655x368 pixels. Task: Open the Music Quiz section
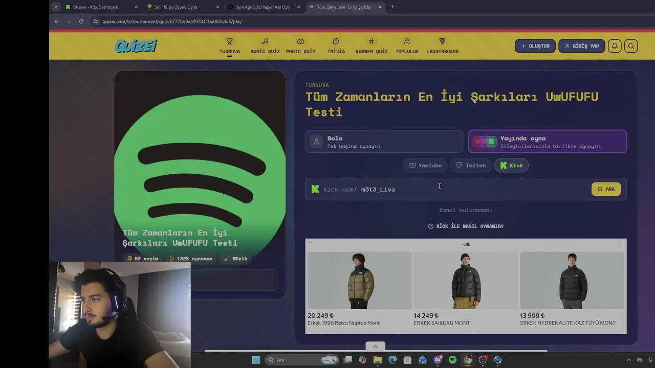265,45
